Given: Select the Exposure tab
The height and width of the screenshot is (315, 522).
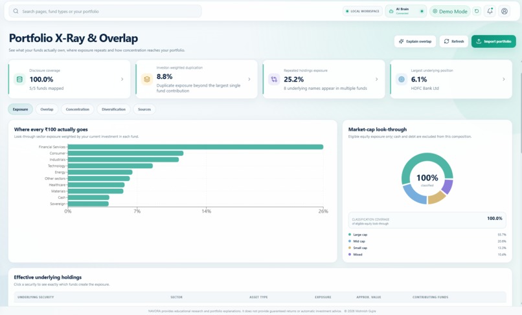Looking at the screenshot, I should click(20, 109).
